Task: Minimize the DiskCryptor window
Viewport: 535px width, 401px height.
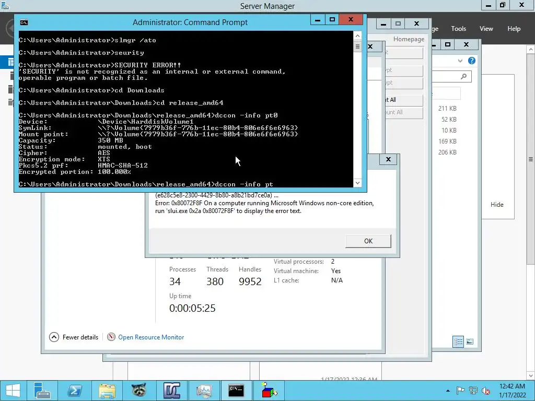Action: tap(383, 23)
